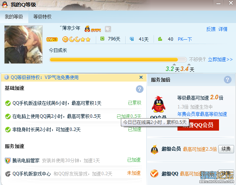Click 已加速 status on 腾讯电脑管家 row

(x=134, y=160)
